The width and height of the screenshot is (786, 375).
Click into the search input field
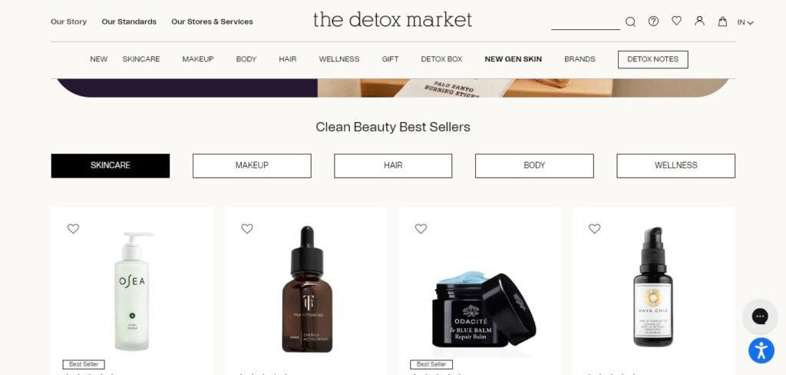pos(586,22)
